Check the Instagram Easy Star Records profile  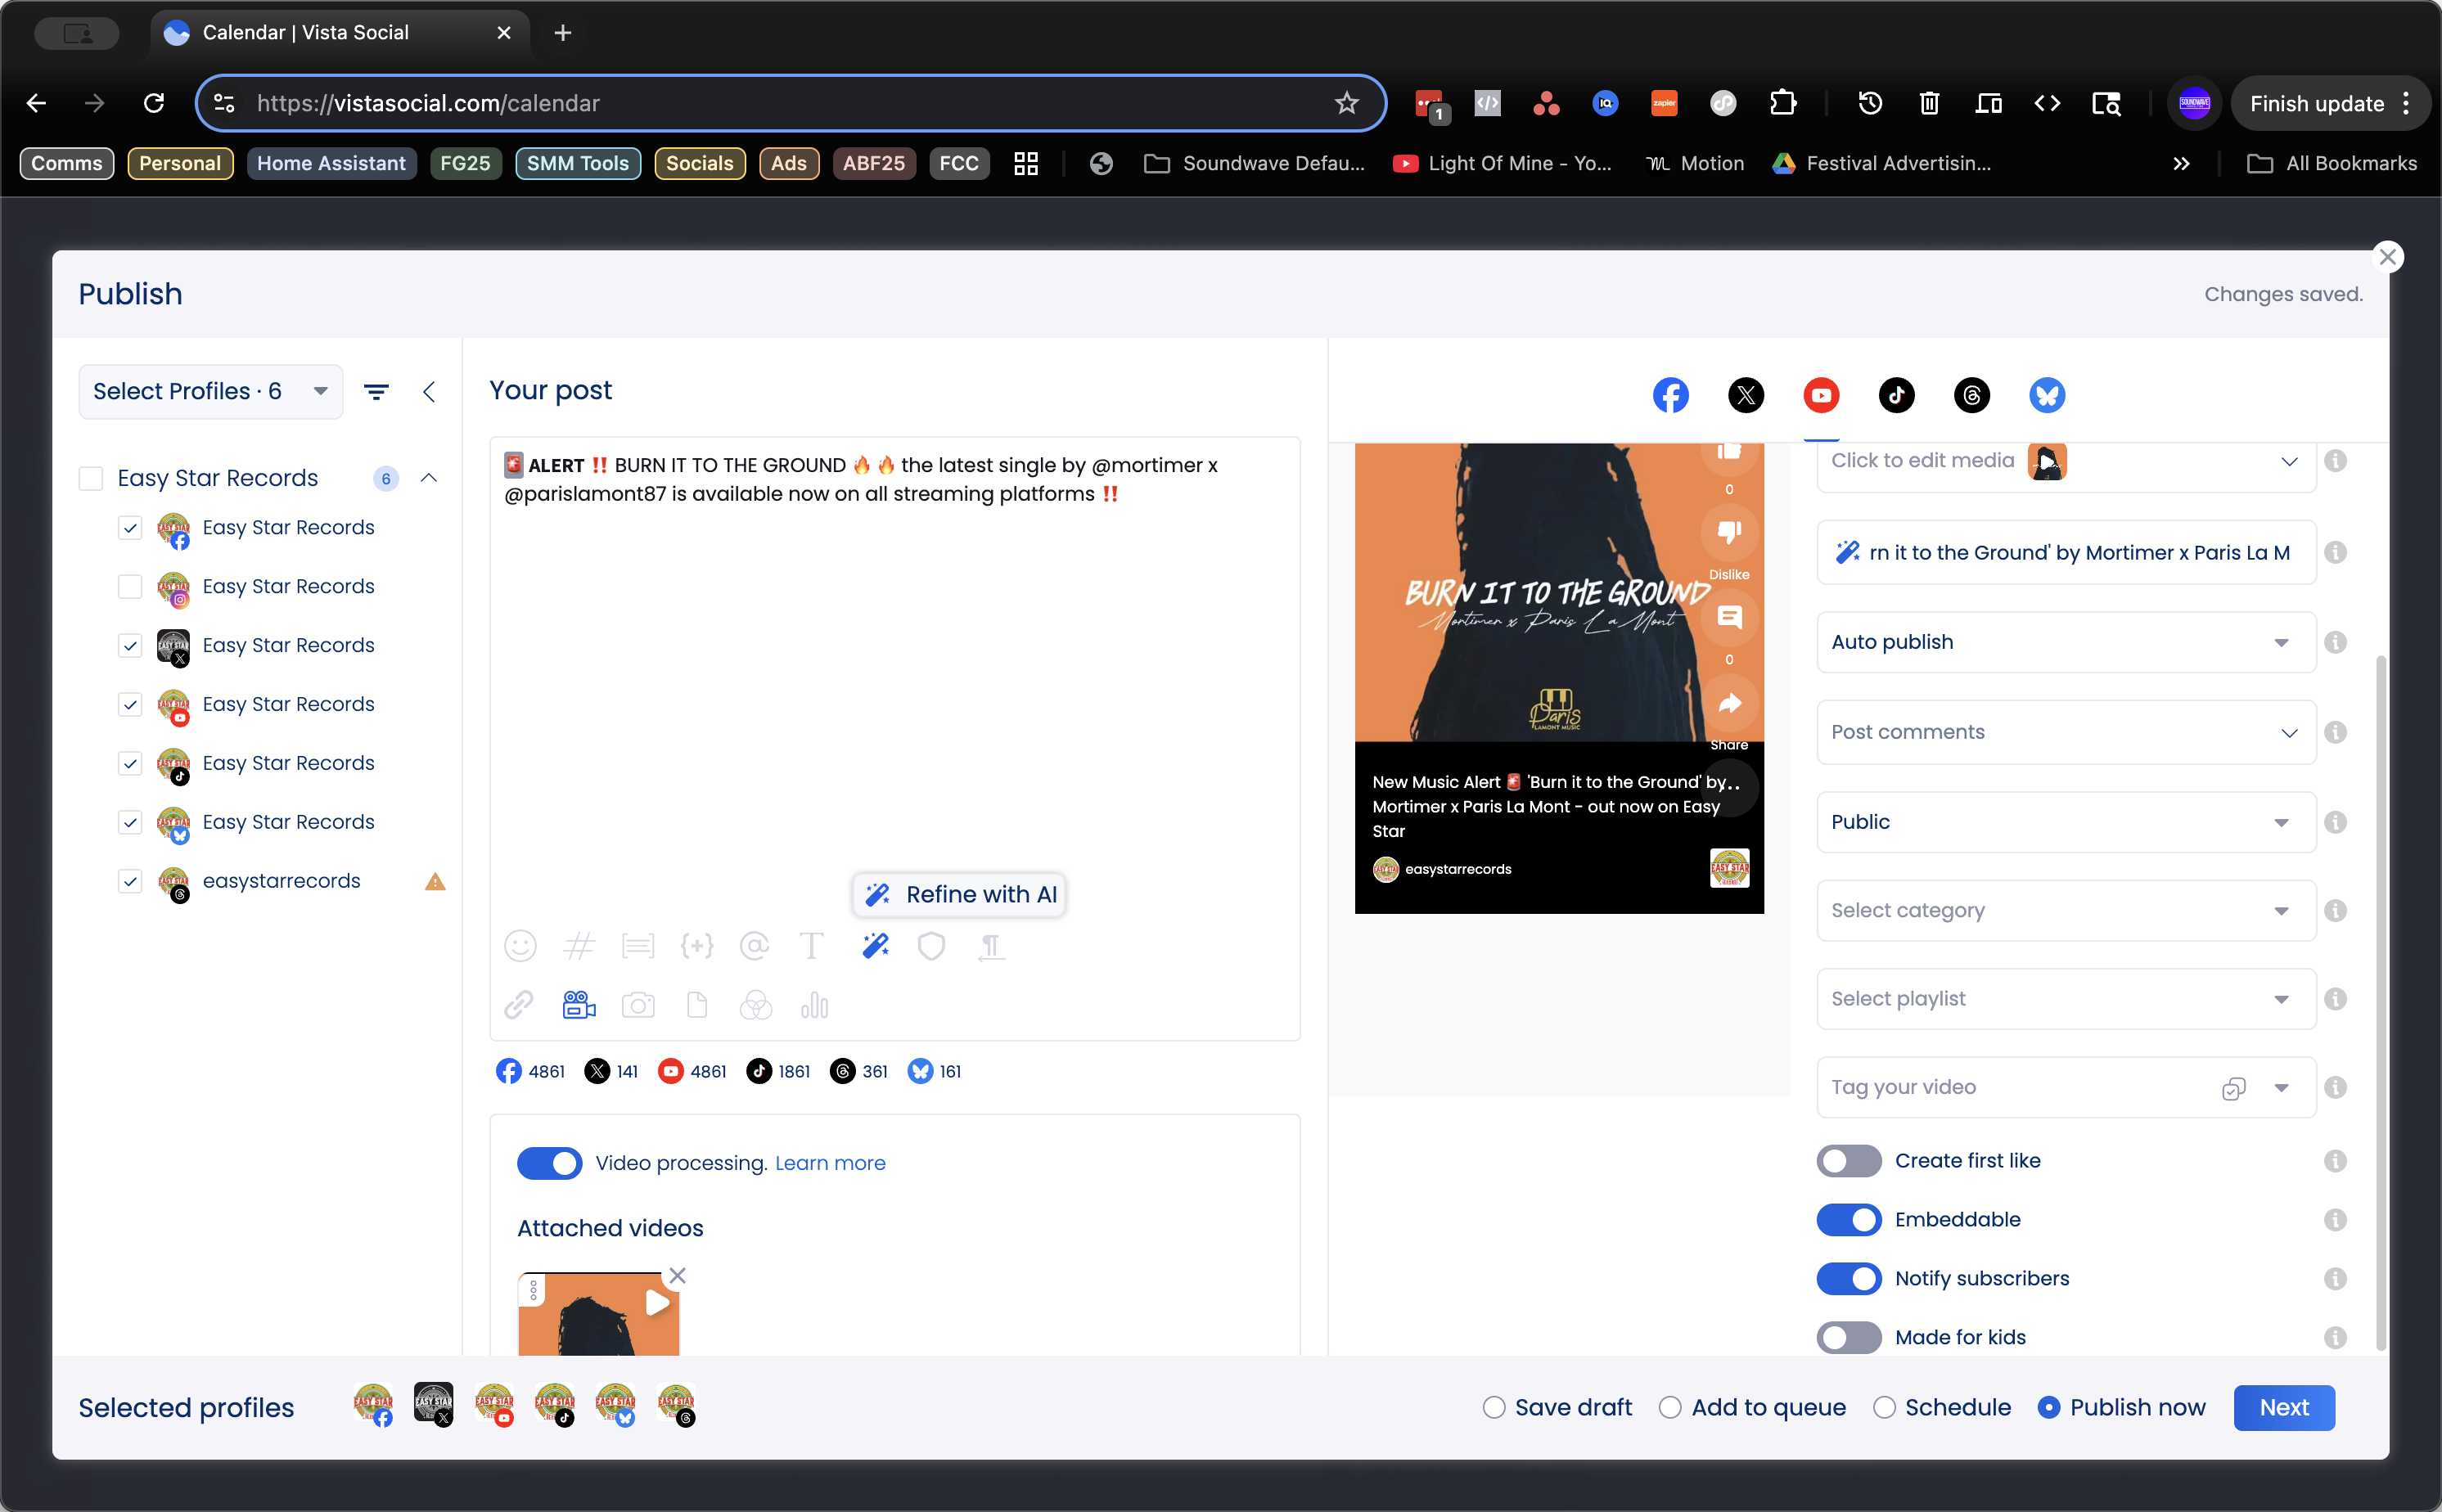click(130, 587)
